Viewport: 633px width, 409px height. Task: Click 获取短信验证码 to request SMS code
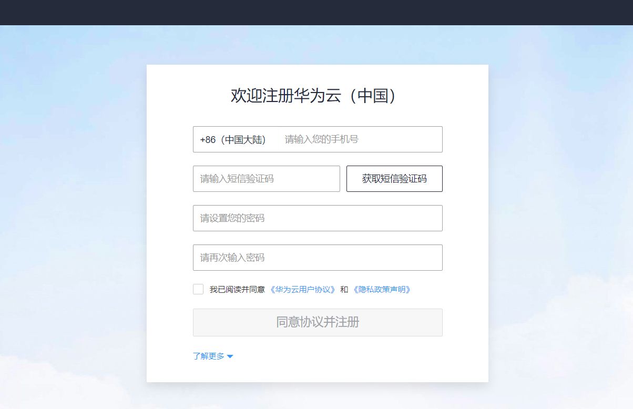[x=394, y=178]
